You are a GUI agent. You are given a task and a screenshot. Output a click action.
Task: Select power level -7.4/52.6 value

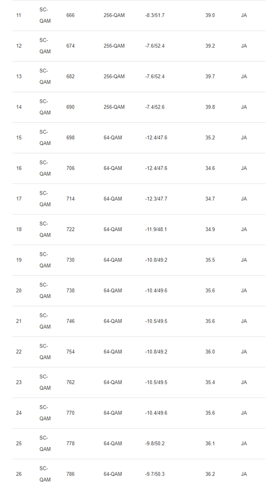(155, 107)
